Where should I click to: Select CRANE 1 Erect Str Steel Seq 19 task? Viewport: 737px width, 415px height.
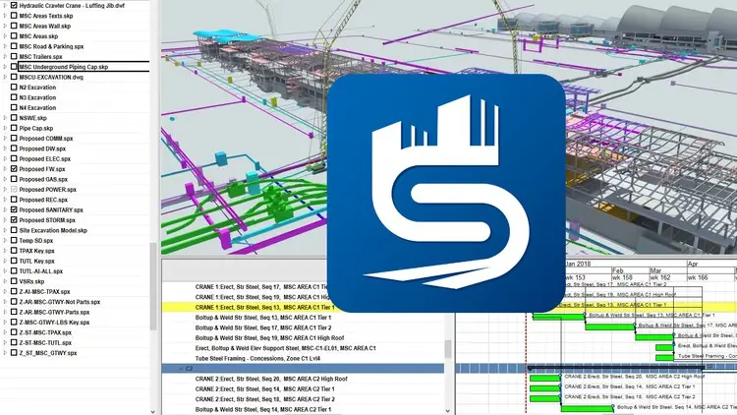pyautogui.click(x=260, y=297)
